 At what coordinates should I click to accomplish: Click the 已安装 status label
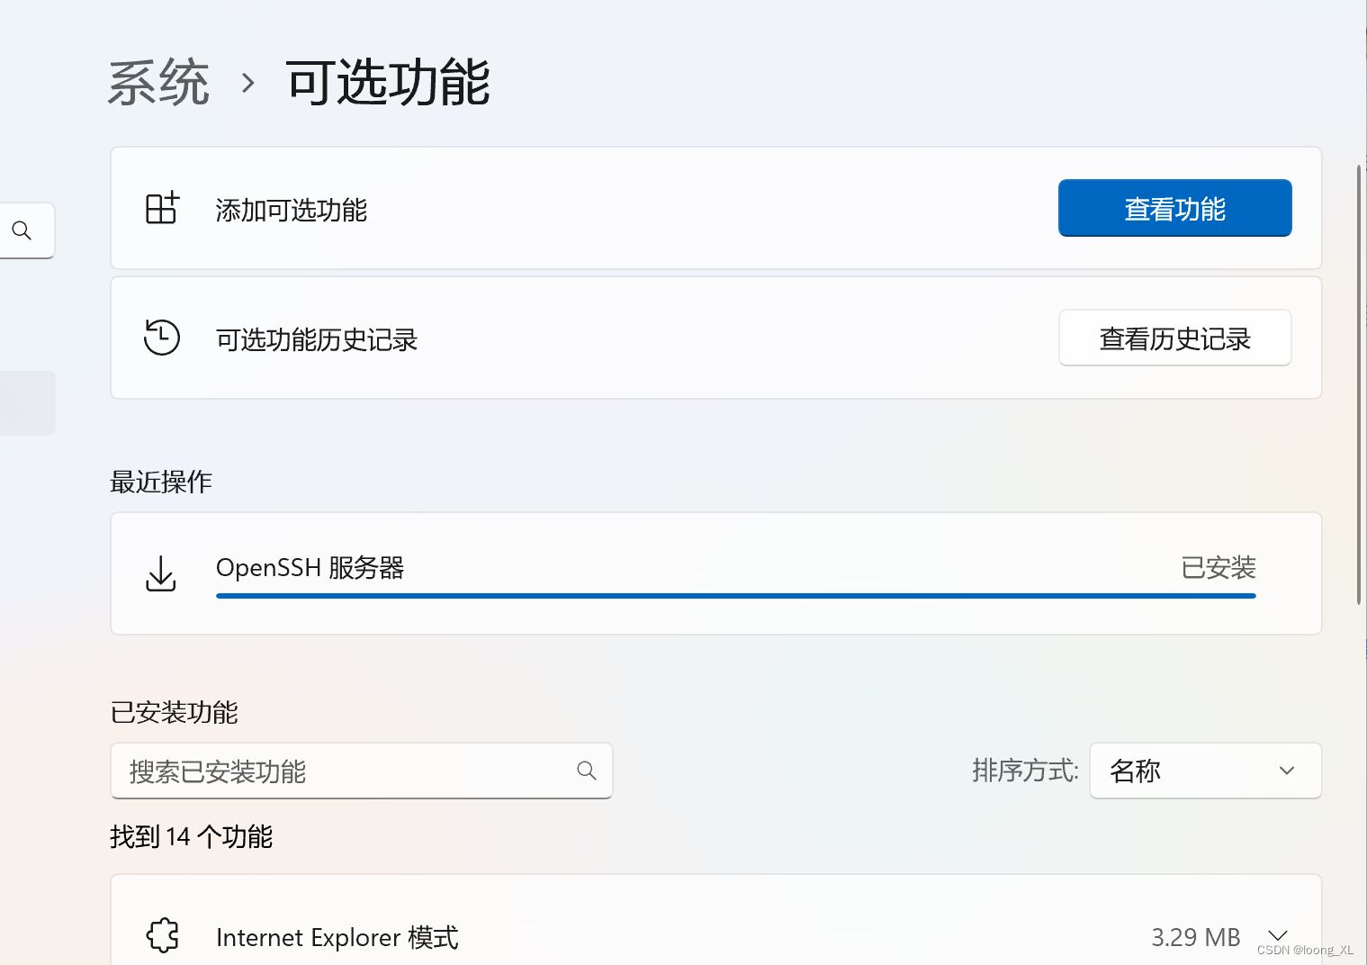[1218, 568]
